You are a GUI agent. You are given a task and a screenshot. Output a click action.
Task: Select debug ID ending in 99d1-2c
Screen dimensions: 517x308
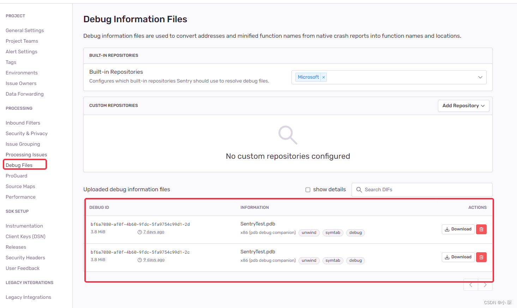click(x=140, y=252)
